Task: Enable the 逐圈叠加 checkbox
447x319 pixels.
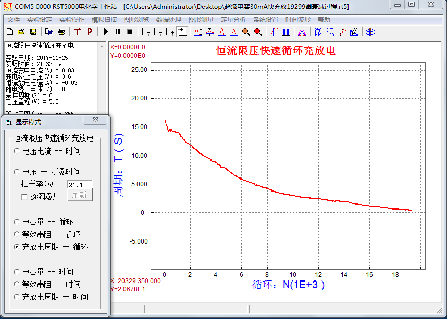Action: [x=25, y=197]
